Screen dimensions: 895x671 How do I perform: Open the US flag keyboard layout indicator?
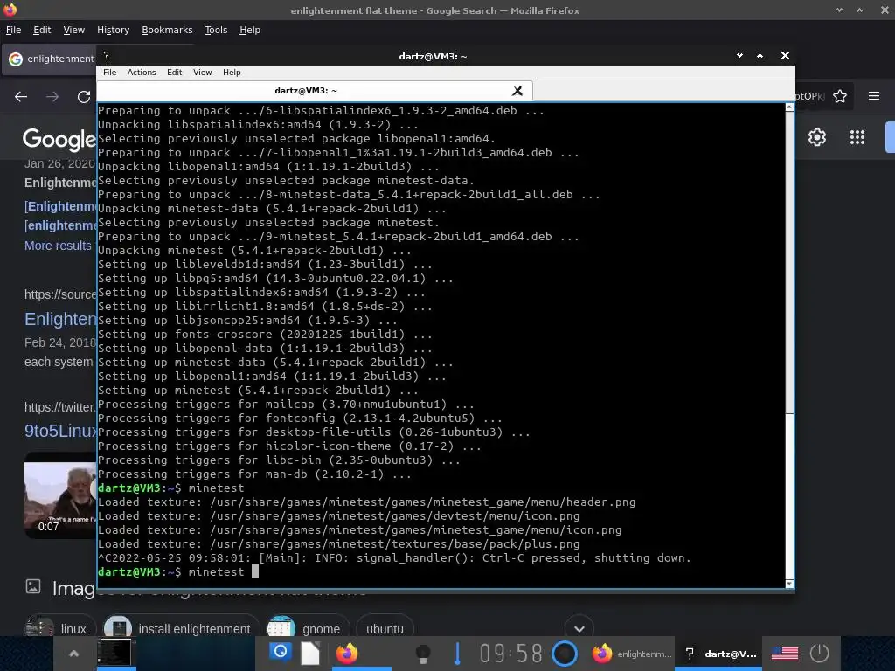pos(785,653)
